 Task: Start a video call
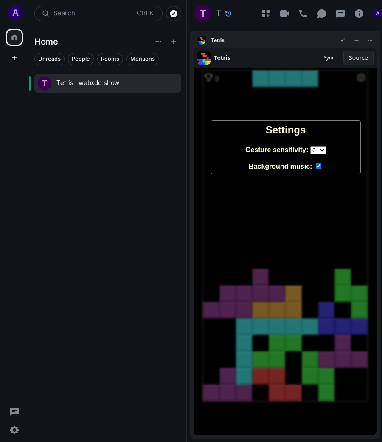284,14
